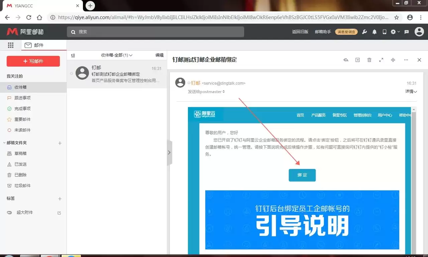Click the email body vertical scrollbar
Image resolution: width=428 pixels, height=257 pixels.
tap(414, 181)
